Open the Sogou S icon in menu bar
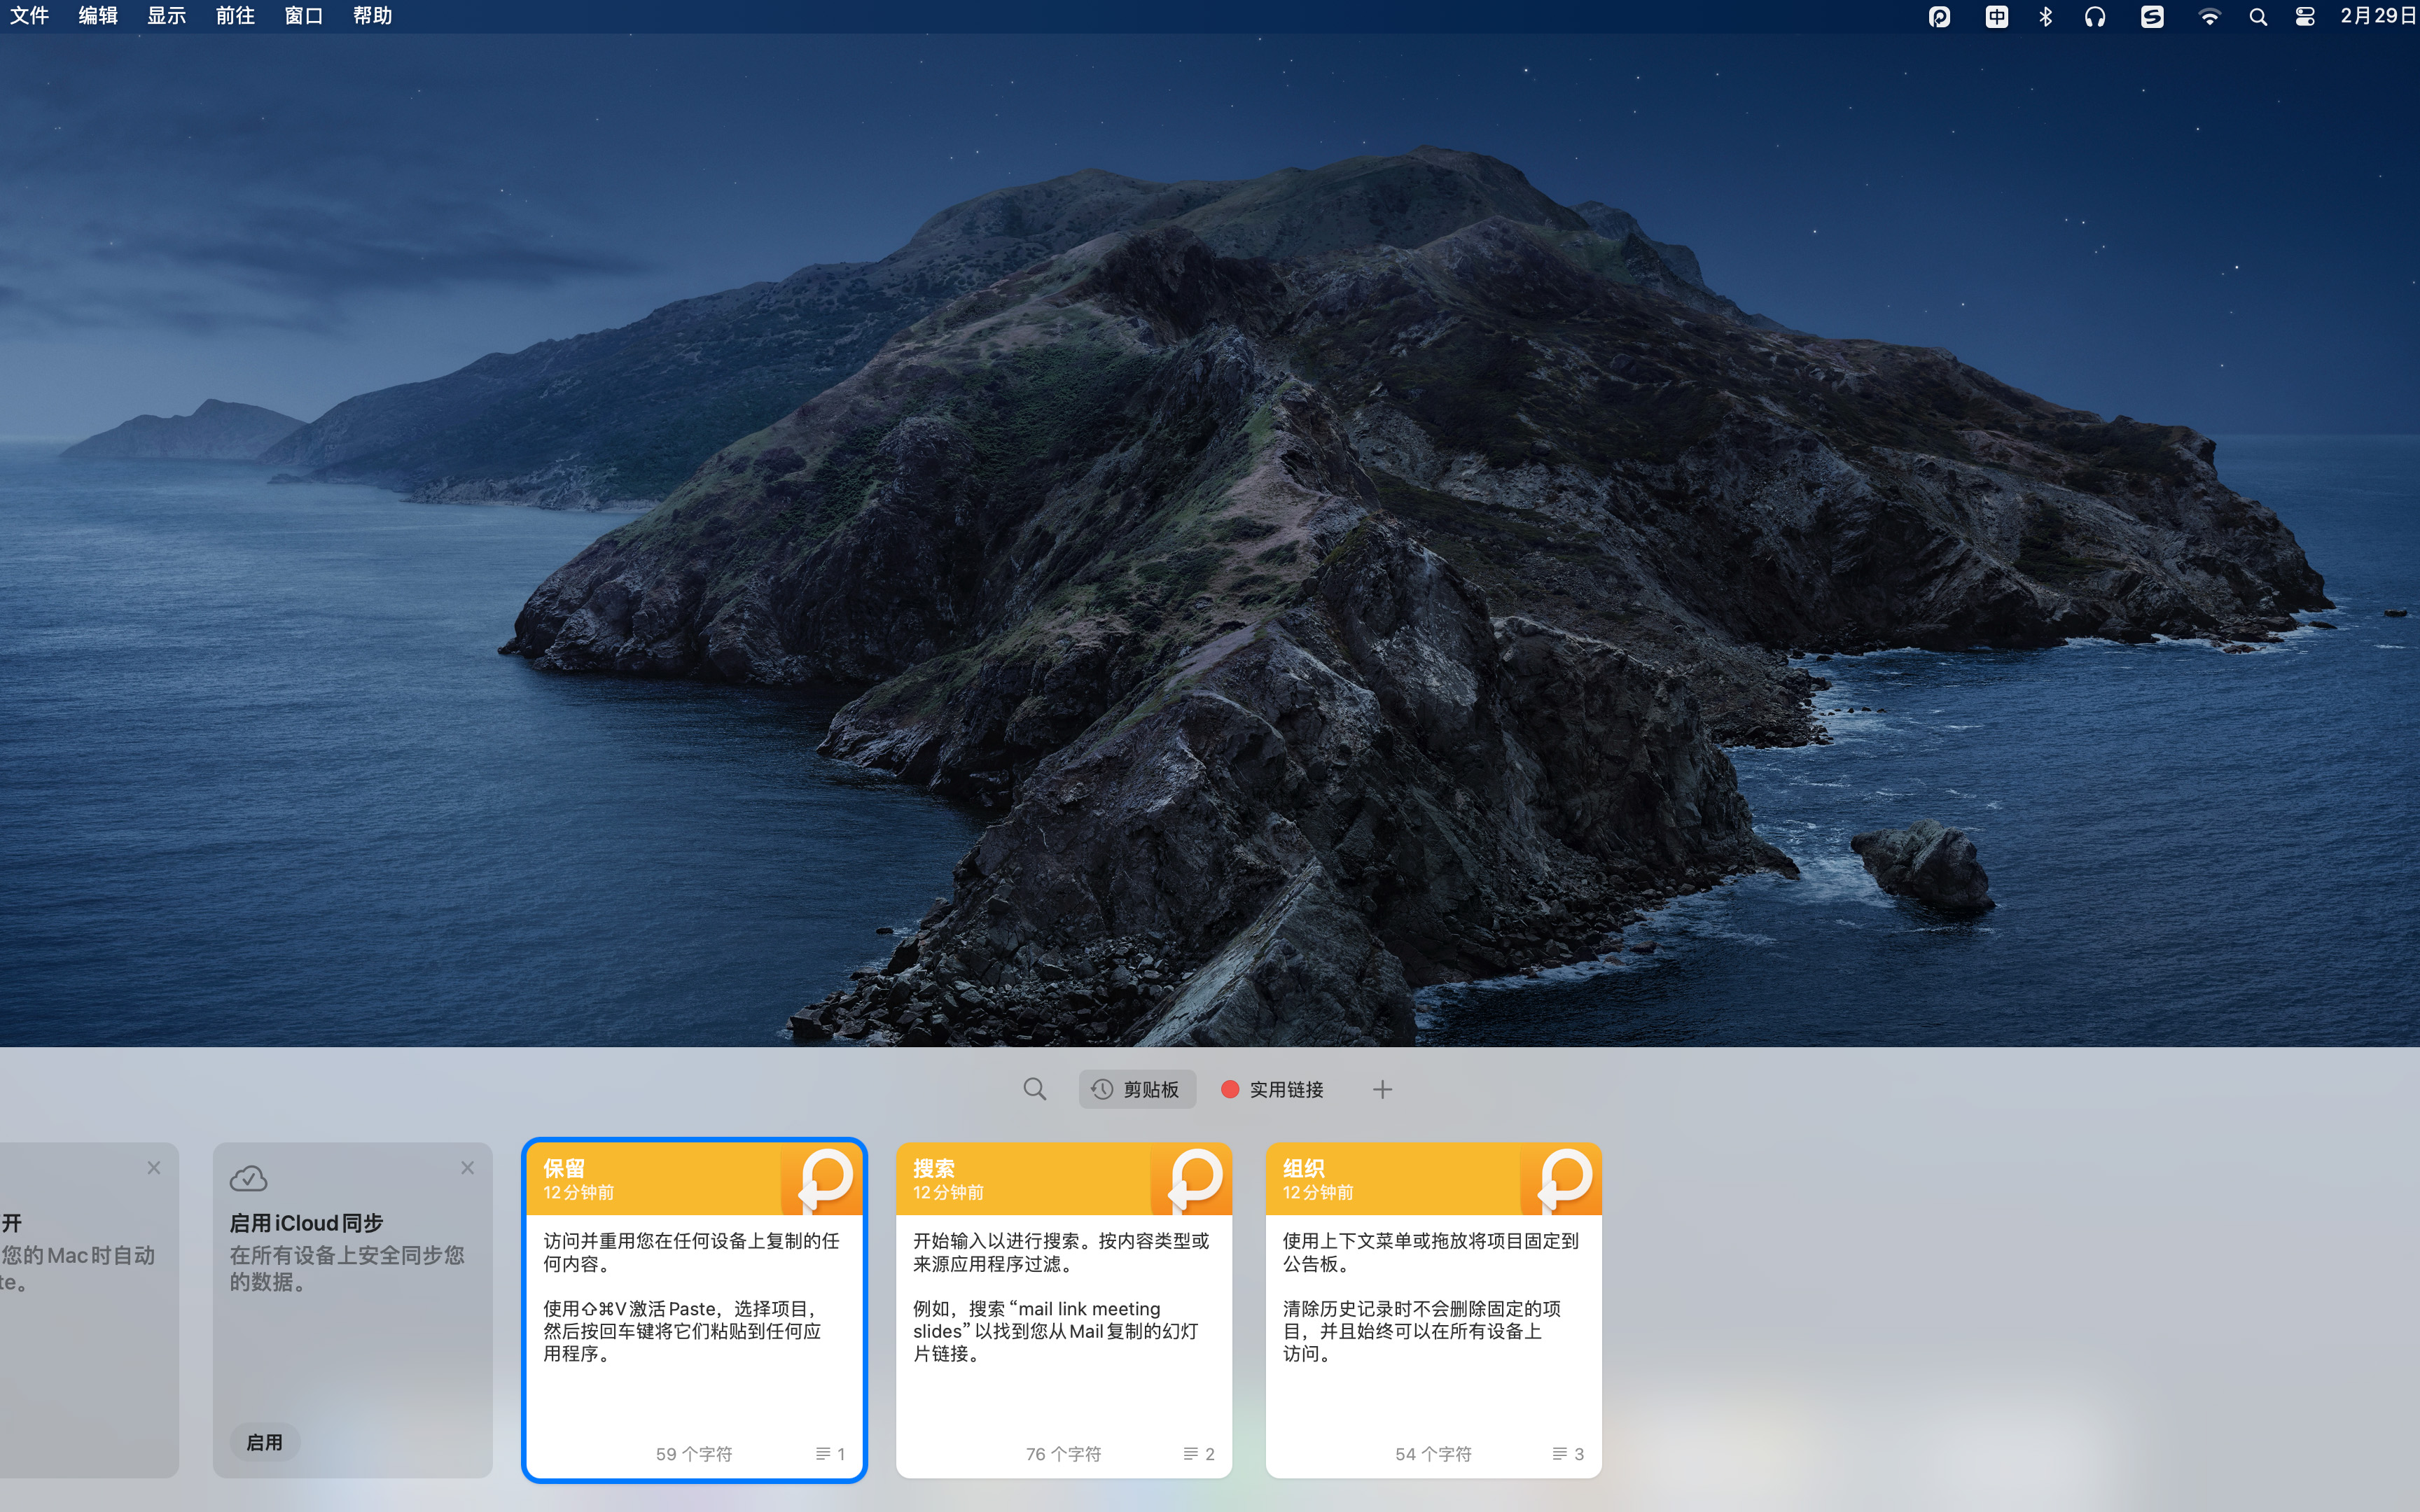The height and width of the screenshot is (1512, 2420). point(2152,17)
